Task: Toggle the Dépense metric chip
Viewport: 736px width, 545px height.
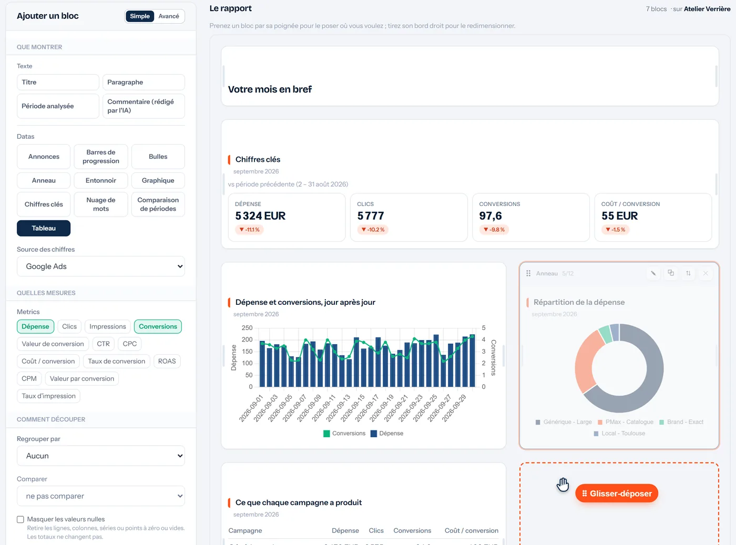Action: click(35, 326)
